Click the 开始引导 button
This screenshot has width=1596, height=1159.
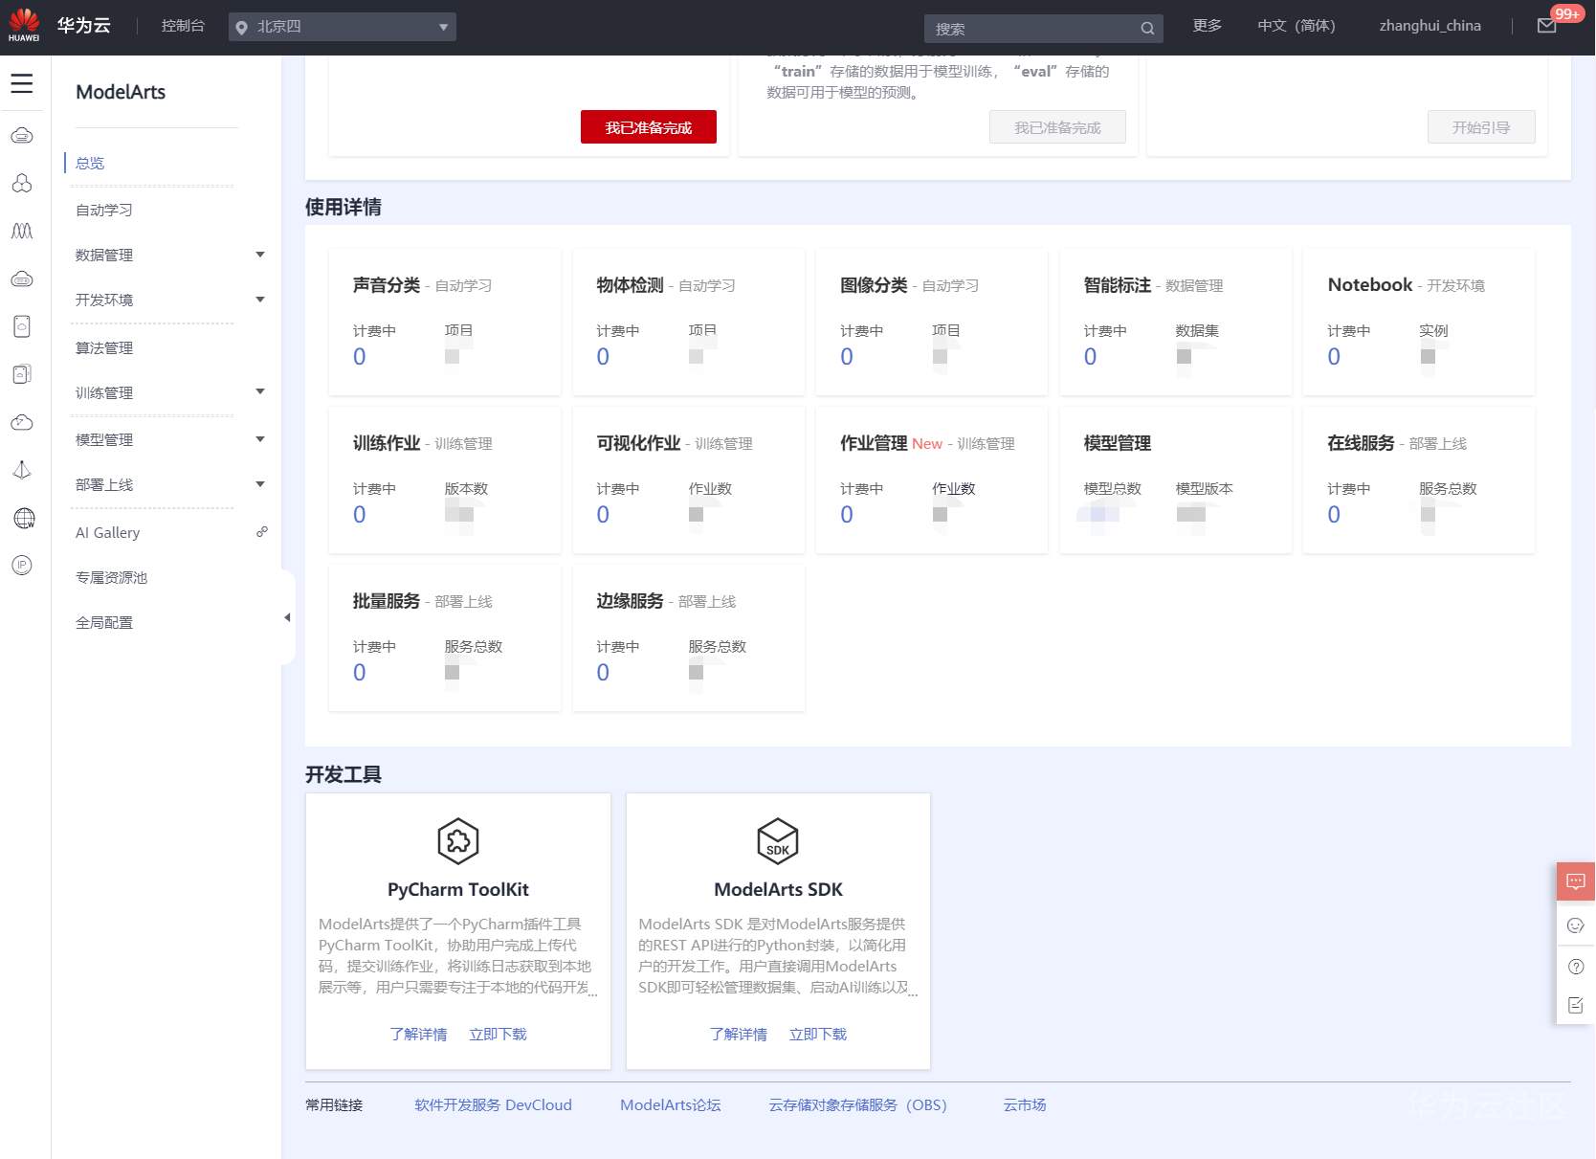coord(1481,127)
